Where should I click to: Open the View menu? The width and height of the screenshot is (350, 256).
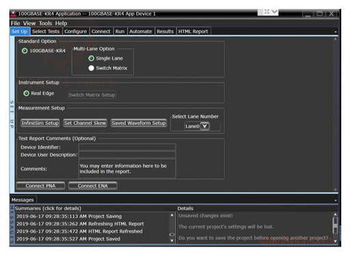tap(29, 23)
